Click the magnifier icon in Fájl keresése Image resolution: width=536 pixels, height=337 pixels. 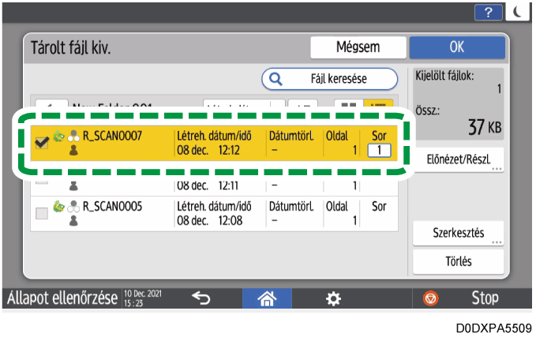(276, 79)
